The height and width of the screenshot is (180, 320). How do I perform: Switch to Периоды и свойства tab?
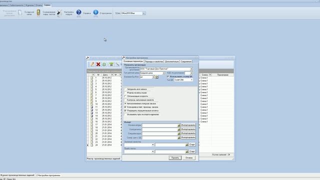pyautogui.click(x=154, y=61)
